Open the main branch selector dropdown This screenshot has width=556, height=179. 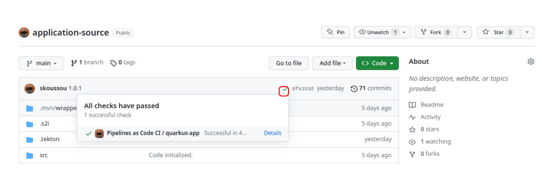pyautogui.click(x=41, y=63)
